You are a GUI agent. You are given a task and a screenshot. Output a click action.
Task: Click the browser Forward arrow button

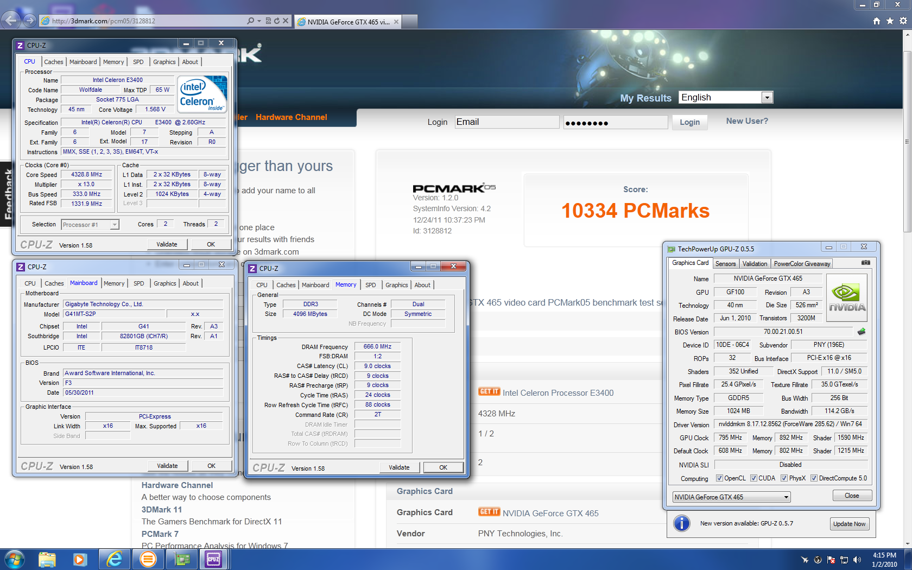(30, 21)
